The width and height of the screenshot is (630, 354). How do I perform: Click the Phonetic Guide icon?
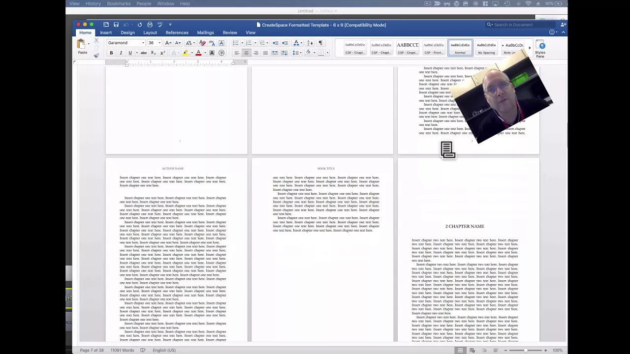tap(212, 43)
